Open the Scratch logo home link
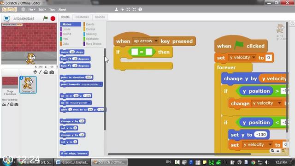 pos(9,9)
